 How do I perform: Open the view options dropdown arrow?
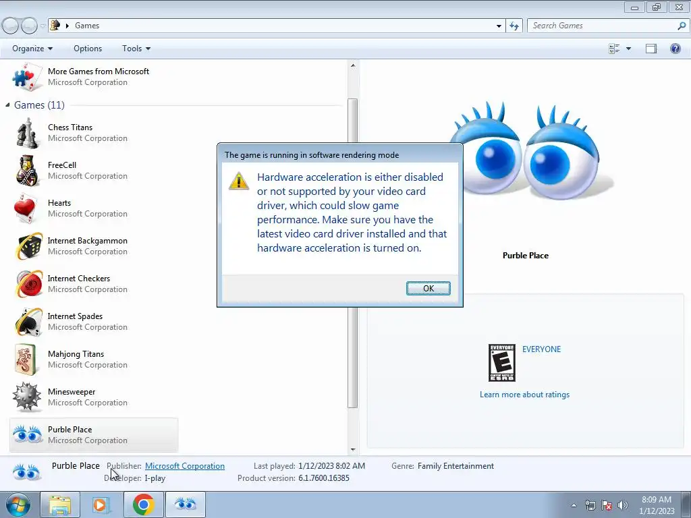pos(628,49)
